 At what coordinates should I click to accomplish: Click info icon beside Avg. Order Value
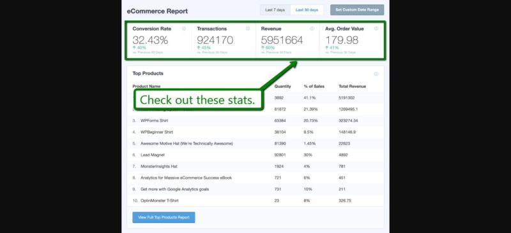coord(376,29)
